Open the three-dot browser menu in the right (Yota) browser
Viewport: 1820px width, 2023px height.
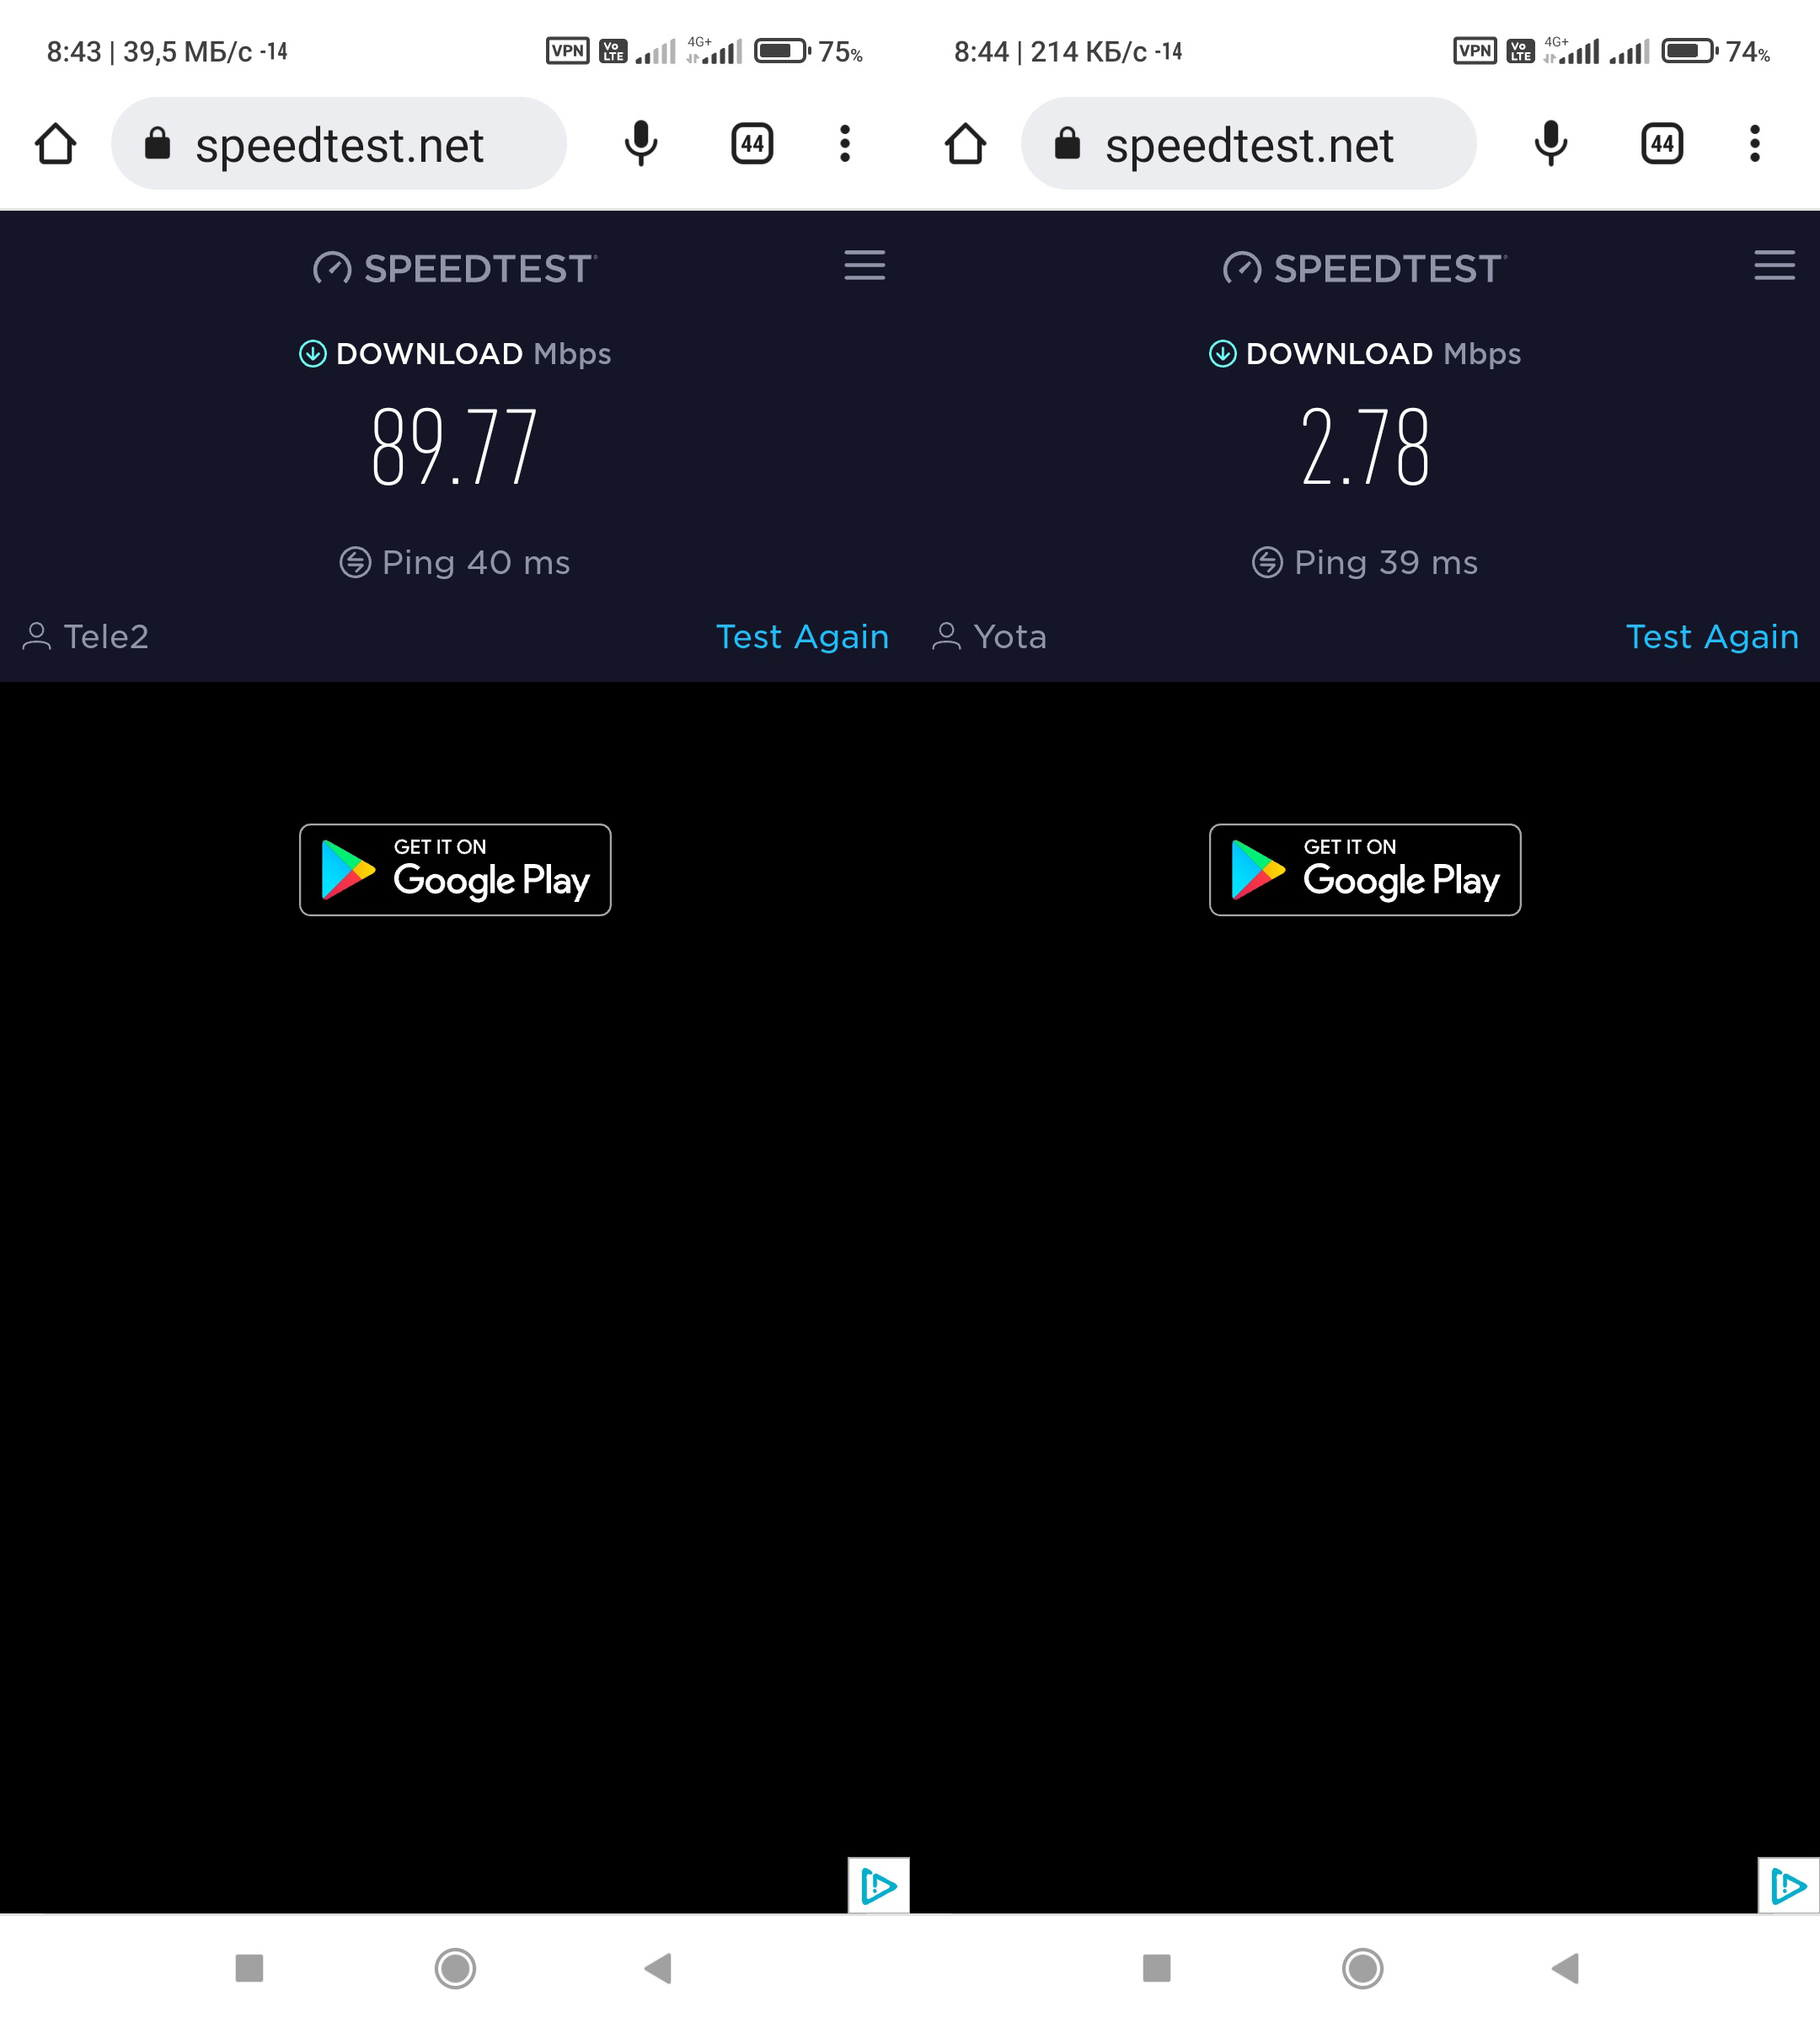pos(1755,143)
